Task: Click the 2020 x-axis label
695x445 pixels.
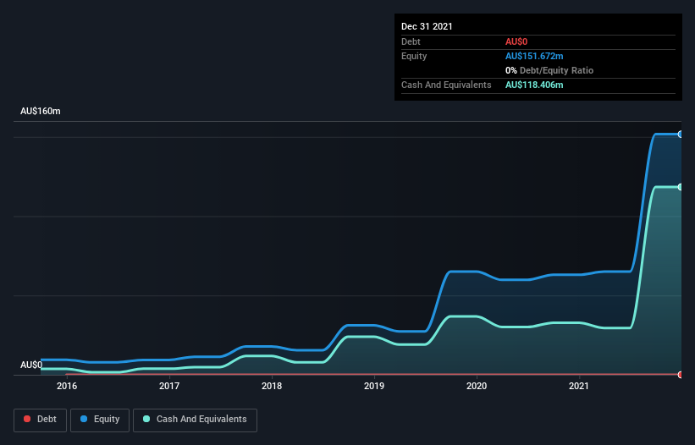Action: coord(477,386)
